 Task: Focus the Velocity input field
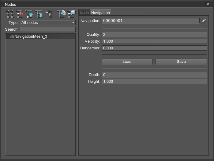(154, 41)
